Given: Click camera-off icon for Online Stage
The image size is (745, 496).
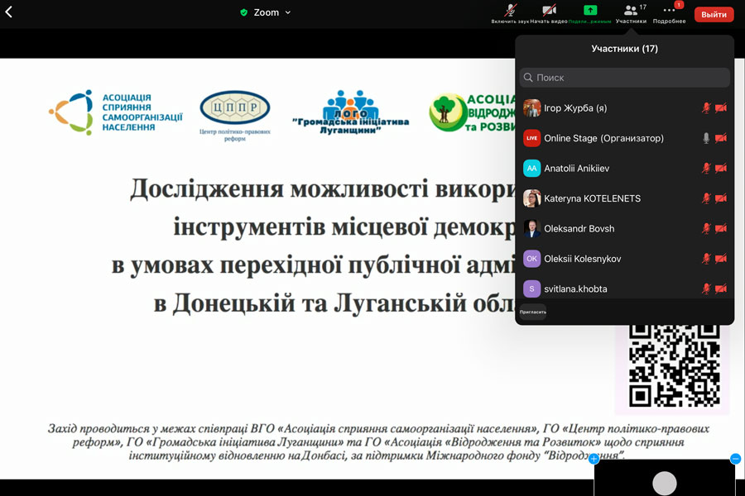Looking at the screenshot, I should [721, 138].
